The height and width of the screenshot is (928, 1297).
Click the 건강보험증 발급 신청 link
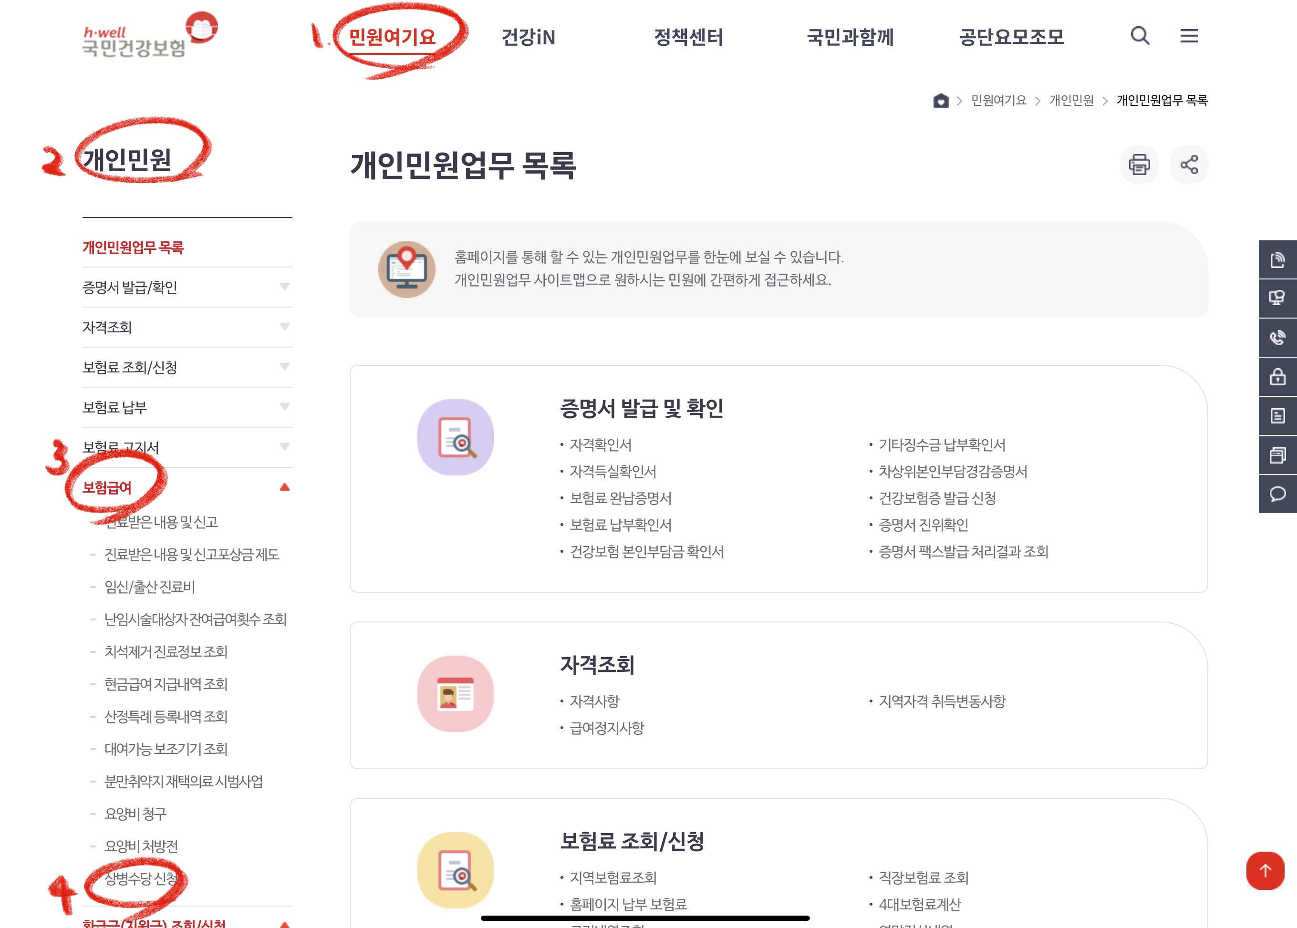point(937,498)
